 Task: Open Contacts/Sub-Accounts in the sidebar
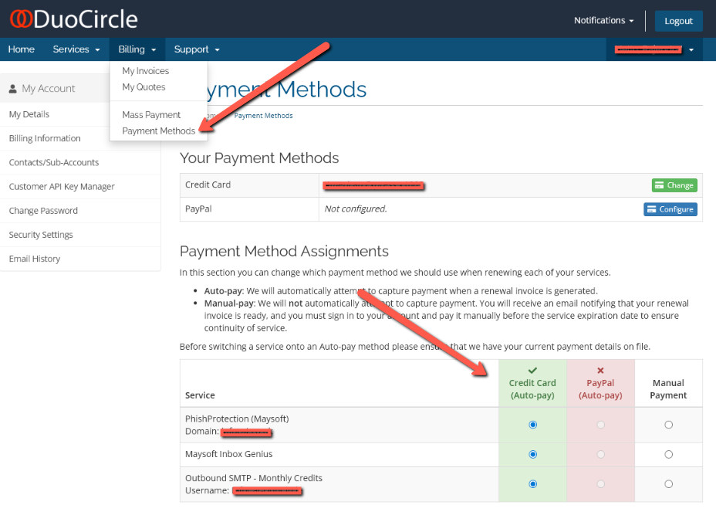click(80, 163)
